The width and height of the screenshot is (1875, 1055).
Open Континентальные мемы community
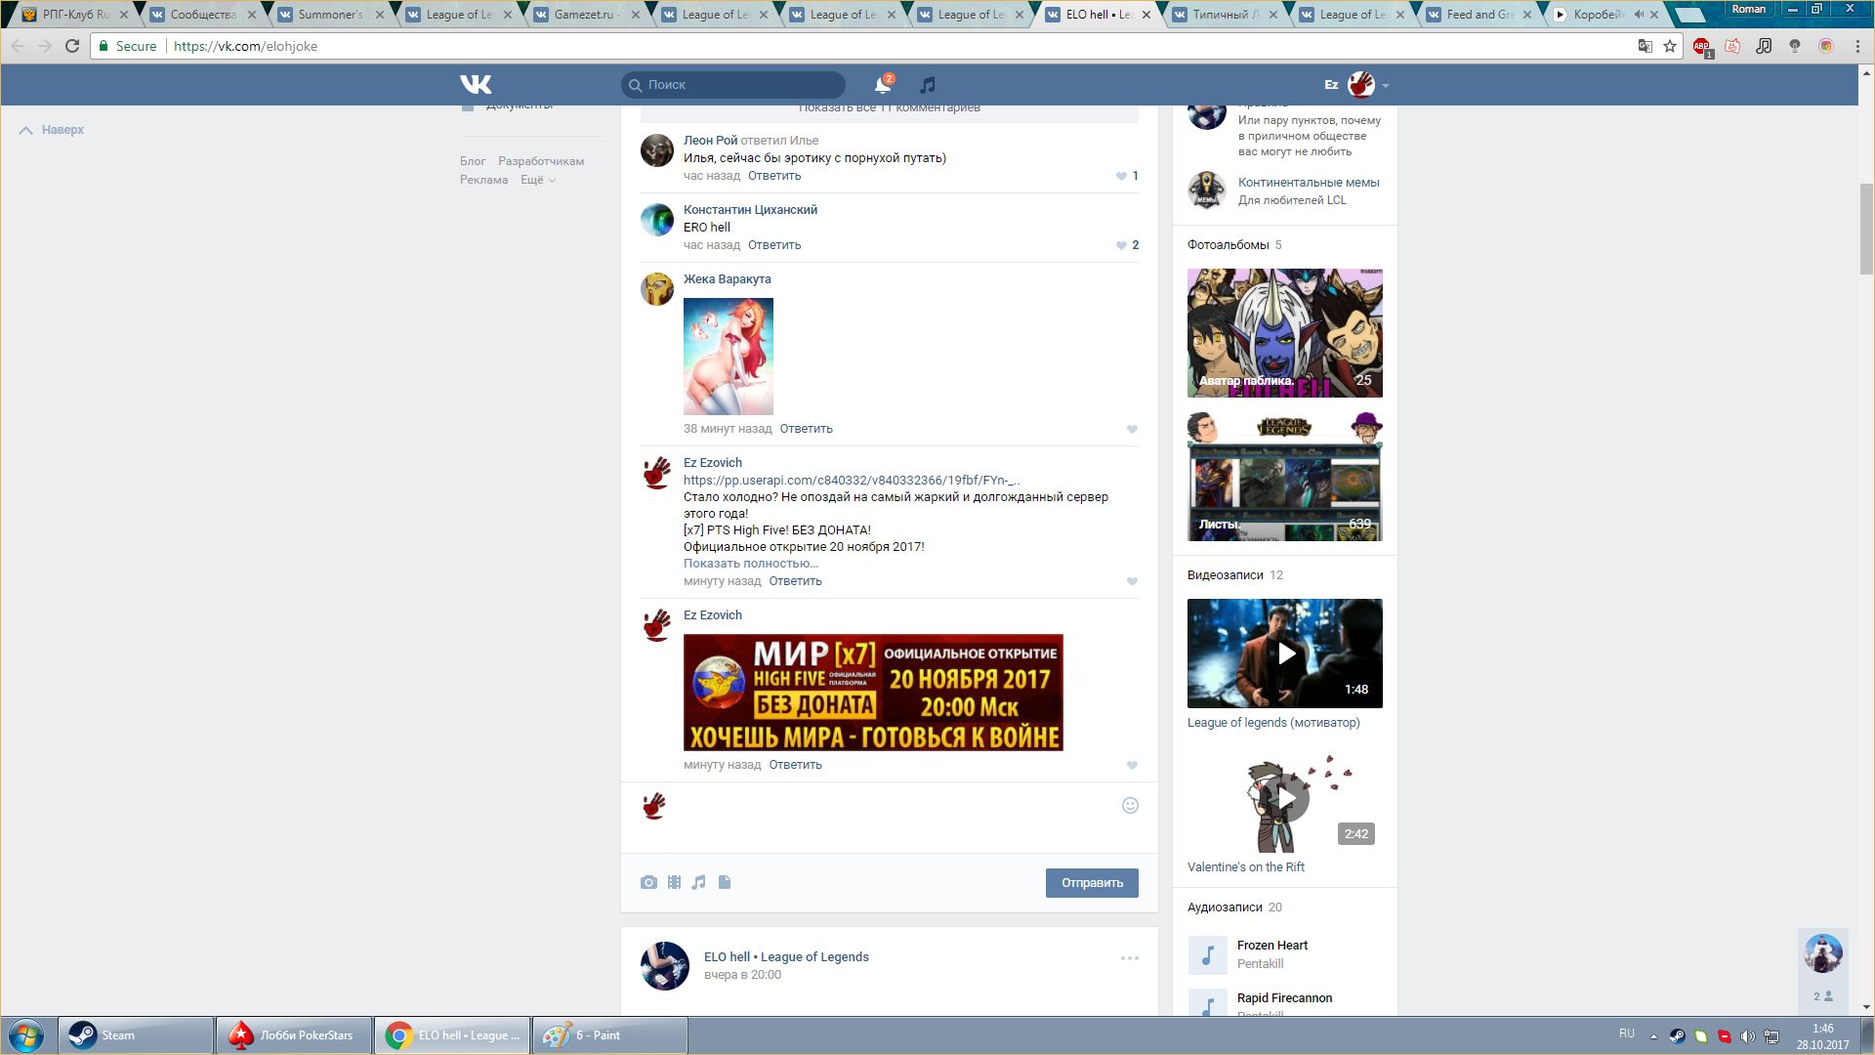coord(1309,183)
